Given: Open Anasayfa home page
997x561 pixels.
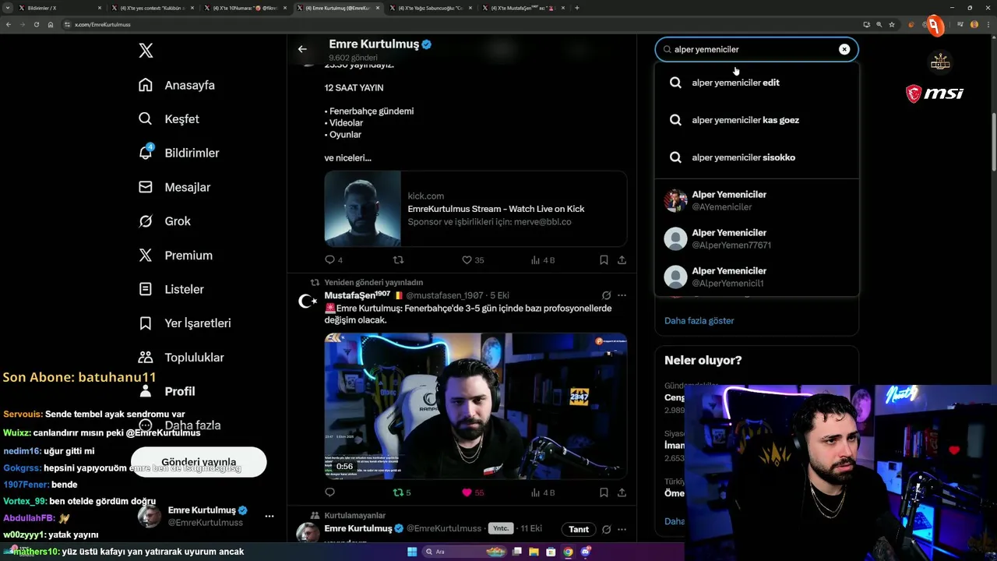Looking at the screenshot, I should tap(176, 85).
